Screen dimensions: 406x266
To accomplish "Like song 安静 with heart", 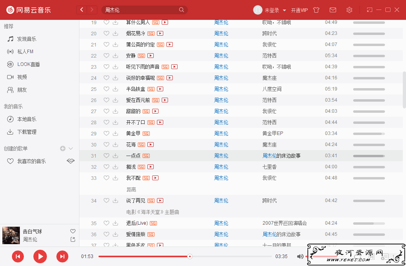I will pyautogui.click(x=106, y=56).
